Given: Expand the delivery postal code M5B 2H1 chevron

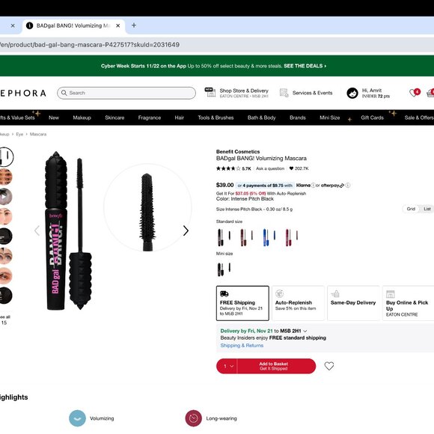Looking at the screenshot, I should pyautogui.click(x=305, y=331).
